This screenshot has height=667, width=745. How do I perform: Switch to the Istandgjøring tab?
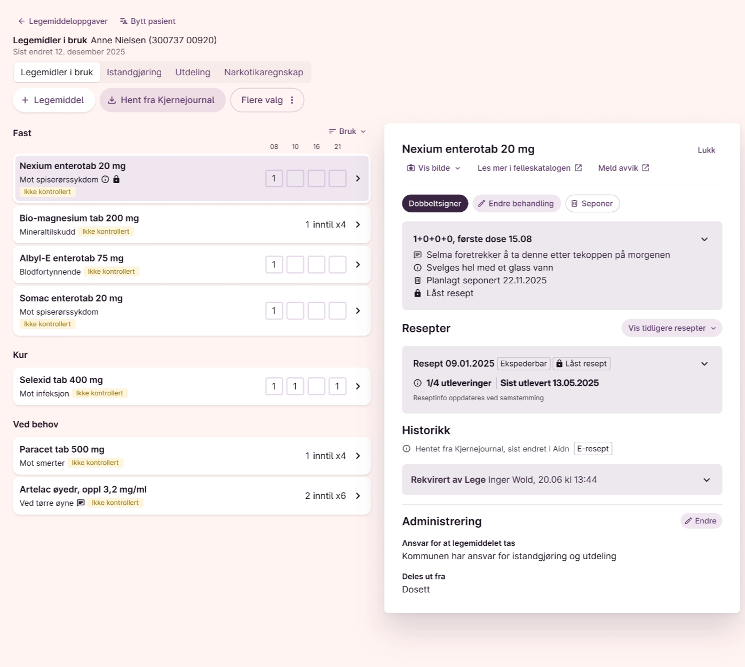134,73
